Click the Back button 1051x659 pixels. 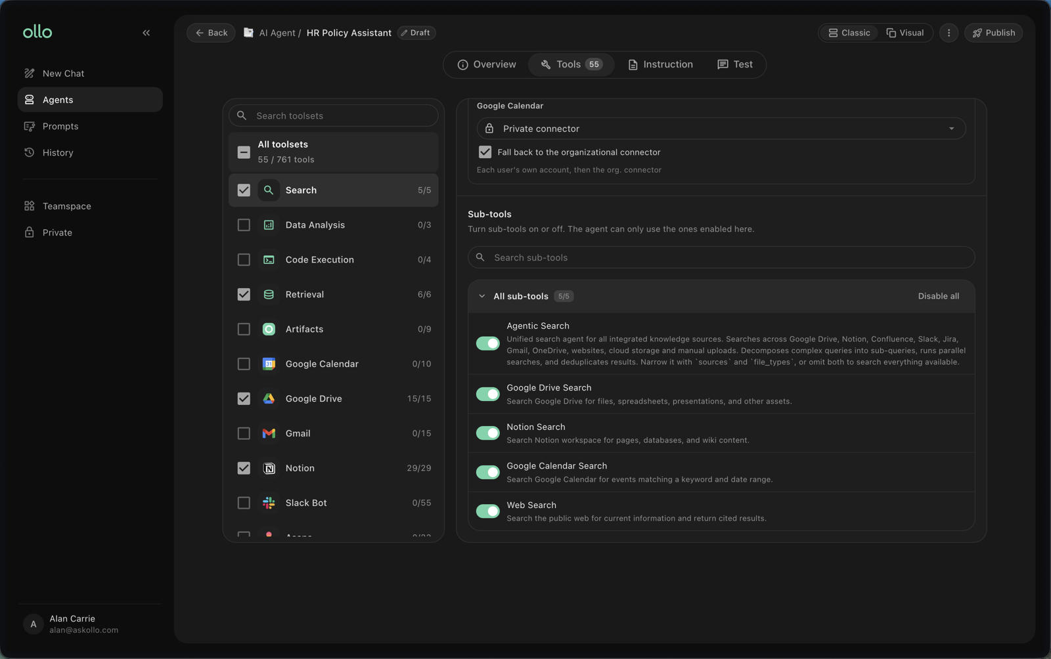coord(211,33)
